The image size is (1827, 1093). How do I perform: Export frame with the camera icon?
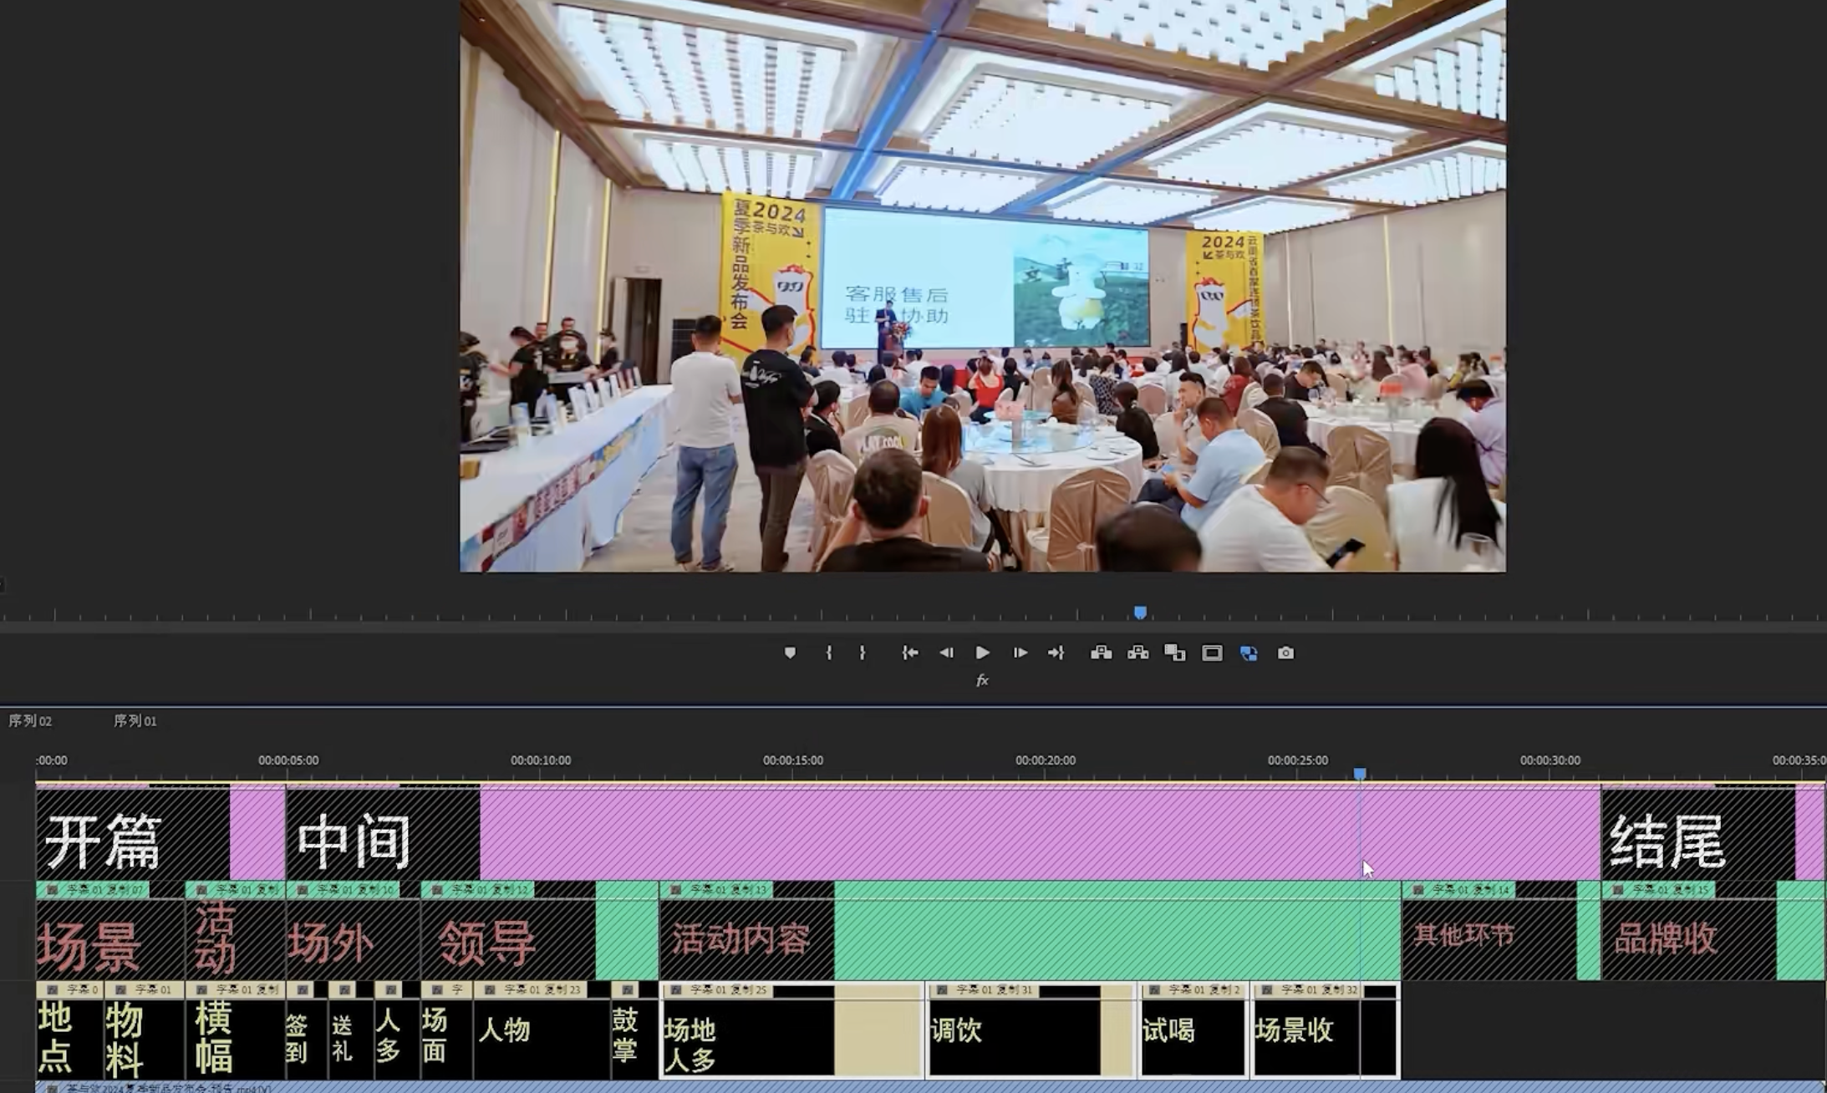pyautogui.click(x=1285, y=653)
